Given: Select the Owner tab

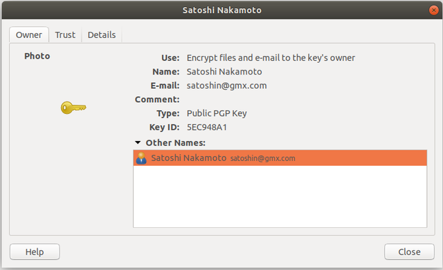Looking at the screenshot, I should pyautogui.click(x=29, y=35).
